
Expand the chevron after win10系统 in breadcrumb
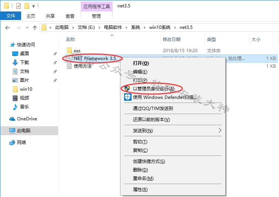[x=175, y=27]
